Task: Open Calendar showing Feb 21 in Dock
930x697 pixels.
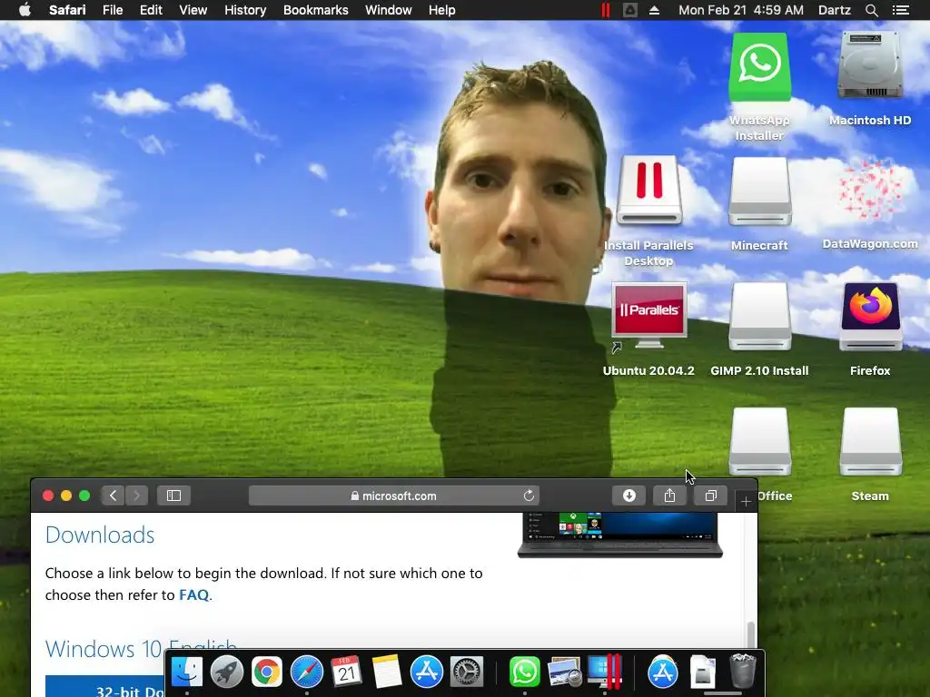Action: pos(346,672)
